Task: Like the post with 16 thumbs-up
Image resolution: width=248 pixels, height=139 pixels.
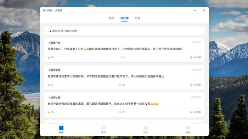Action: pos(49,85)
